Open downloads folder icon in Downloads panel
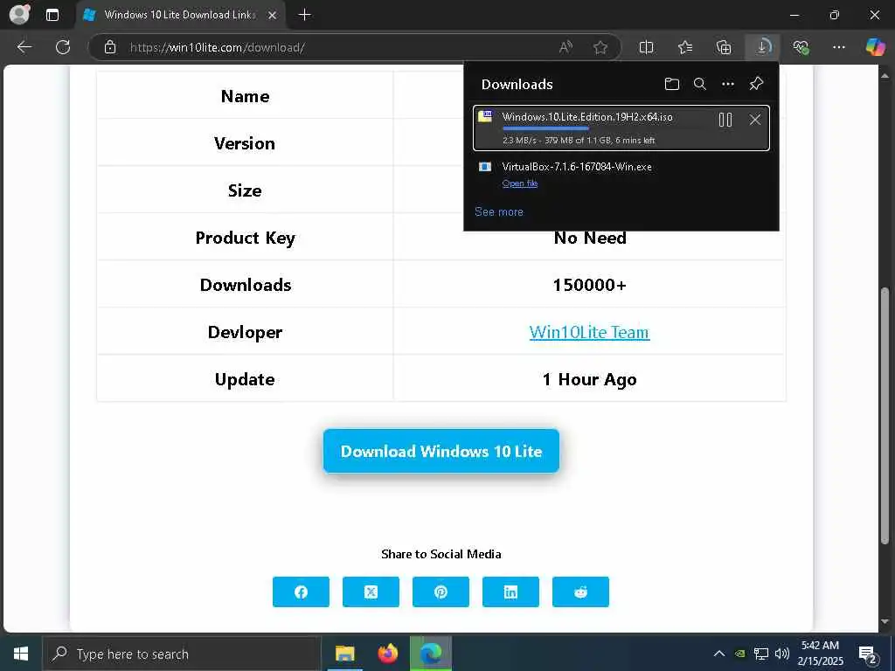The image size is (895, 671). click(x=672, y=85)
